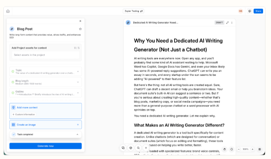
Task: Click the plus icon in bottom toolbar
Action: click(x=146, y=148)
